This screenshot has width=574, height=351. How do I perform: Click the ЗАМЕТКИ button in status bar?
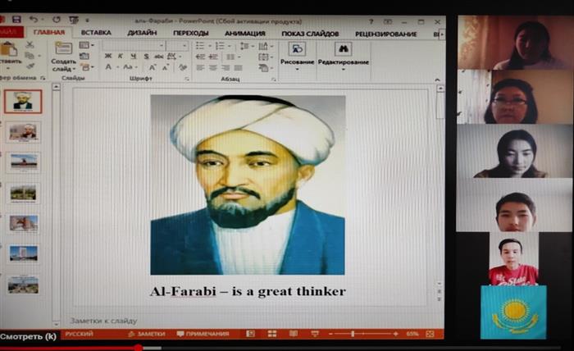146,334
